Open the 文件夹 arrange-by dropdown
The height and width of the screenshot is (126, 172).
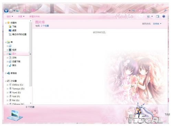click(157, 24)
